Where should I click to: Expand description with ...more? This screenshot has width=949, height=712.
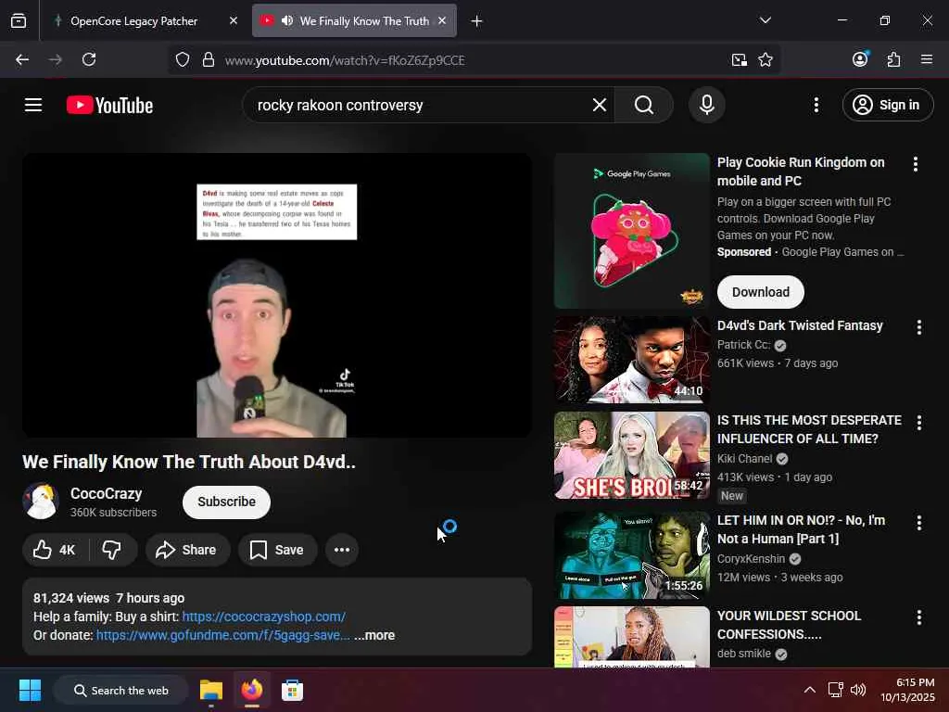tap(374, 635)
